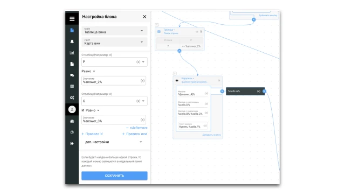The height and width of the screenshot is (194, 345).
Task: Click the == %answer_2% cell in Таблица block
Action: click(x=191, y=46)
